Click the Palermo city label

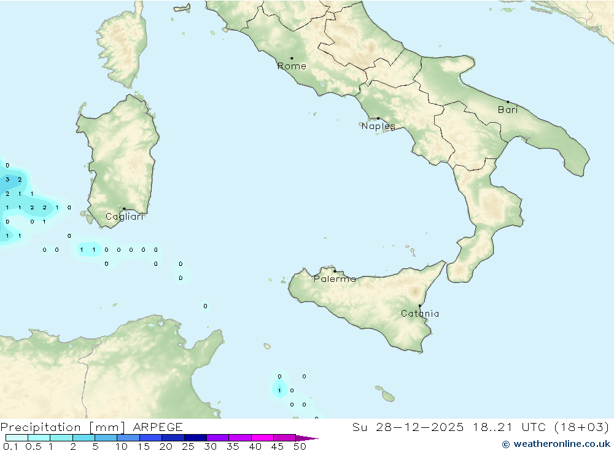pyautogui.click(x=335, y=279)
